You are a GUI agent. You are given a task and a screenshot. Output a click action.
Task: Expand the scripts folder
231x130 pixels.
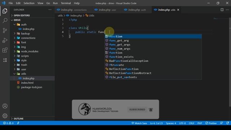25,56
